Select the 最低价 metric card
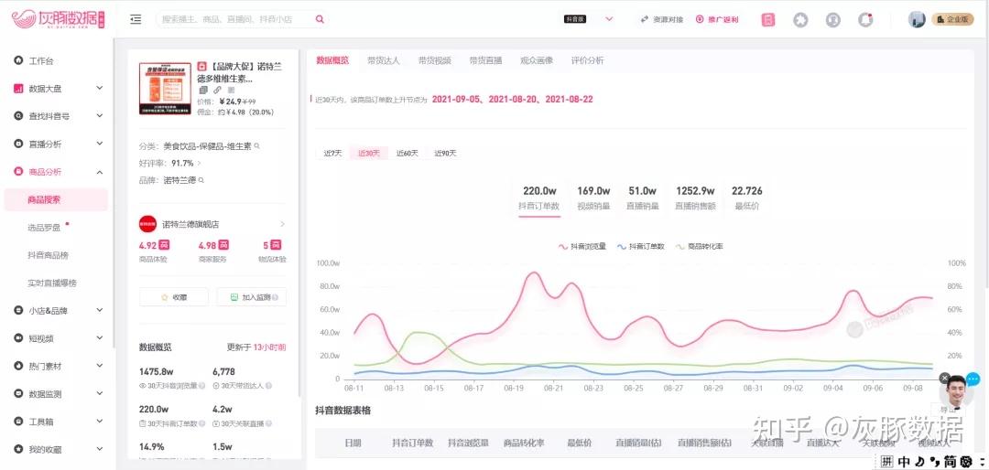 pyautogui.click(x=747, y=198)
